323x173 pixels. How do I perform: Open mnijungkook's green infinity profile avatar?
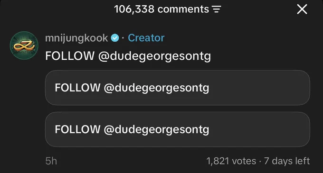coord(24,46)
